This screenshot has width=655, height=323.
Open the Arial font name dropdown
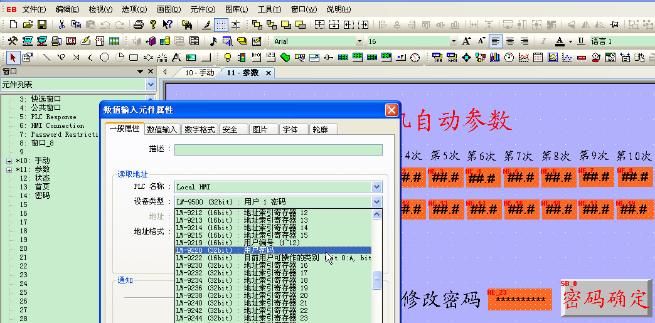[x=359, y=41]
